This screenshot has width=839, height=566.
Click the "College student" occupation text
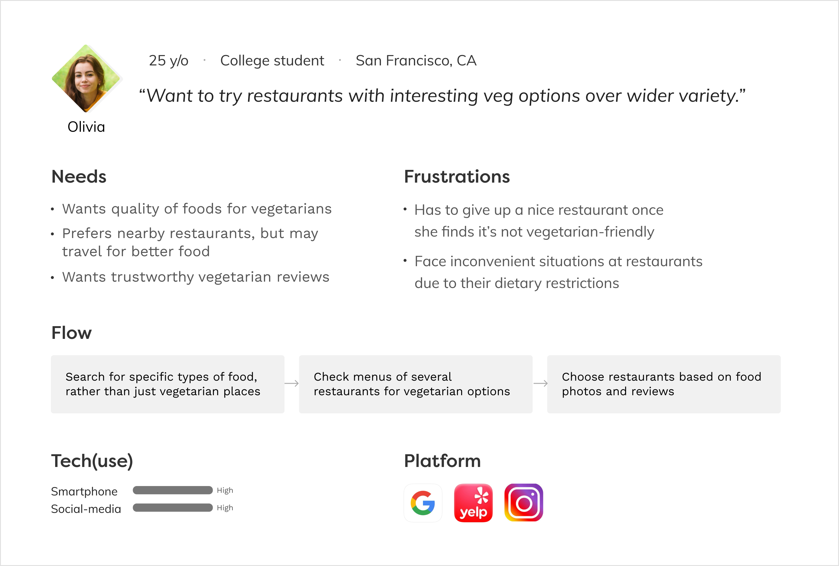click(x=272, y=61)
